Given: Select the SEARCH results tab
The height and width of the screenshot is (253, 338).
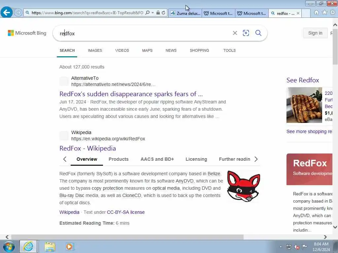Looking at the screenshot, I should pyautogui.click(x=67, y=50).
